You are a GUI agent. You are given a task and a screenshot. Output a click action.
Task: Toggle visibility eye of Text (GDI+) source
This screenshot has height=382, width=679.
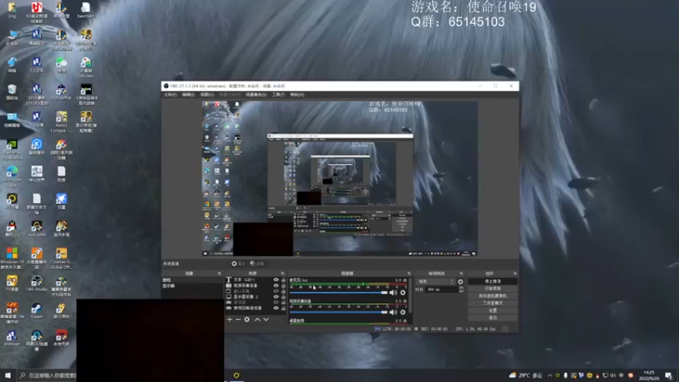coord(276,280)
